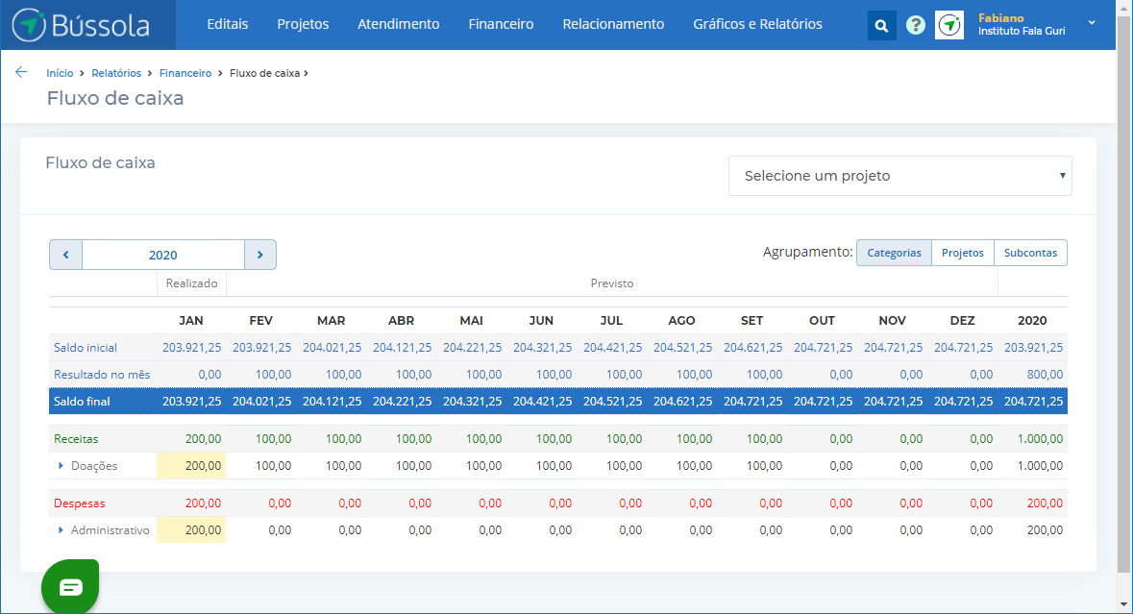Image resolution: width=1133 pixels, height=614 pixels.
Task: Go to previous year 2019
Action: [65, 255]
